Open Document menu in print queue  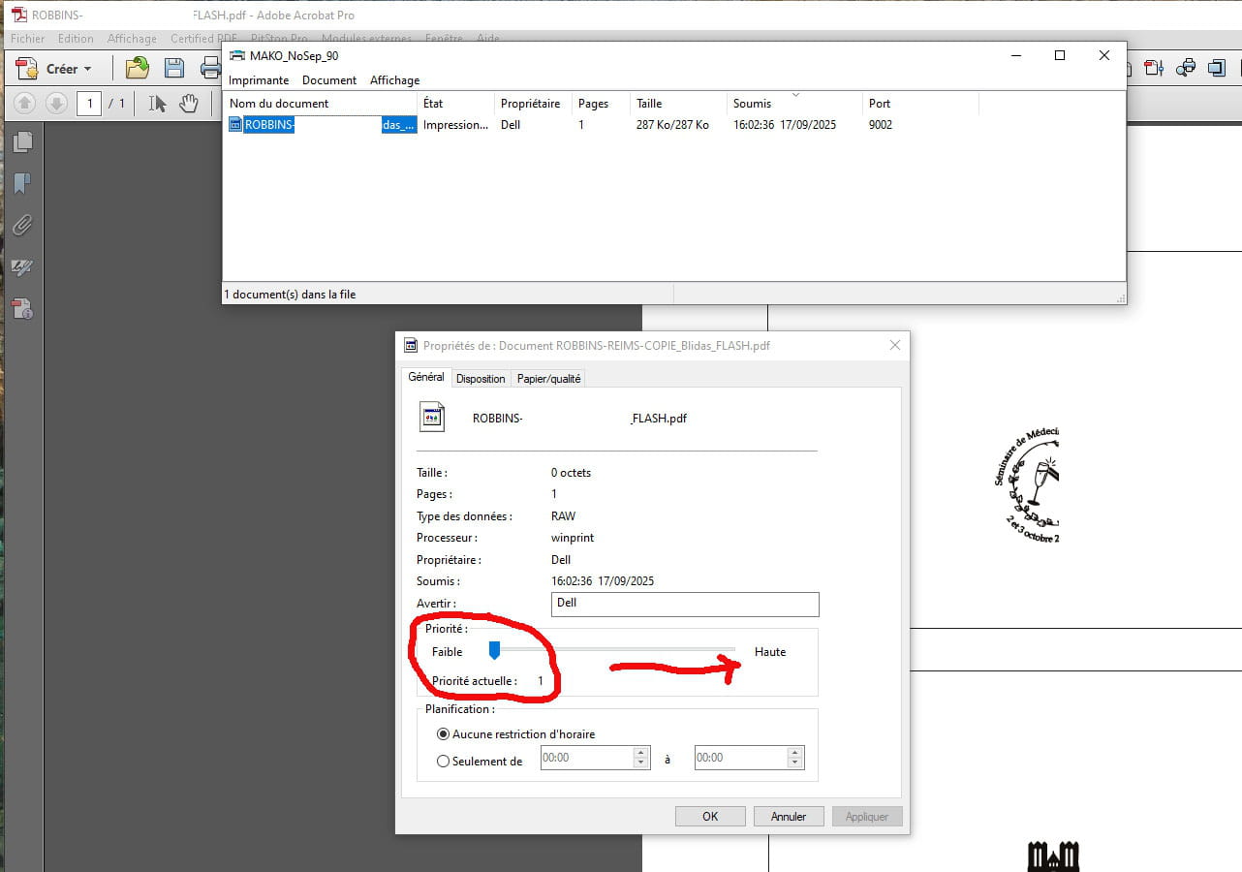coord(329,80)
